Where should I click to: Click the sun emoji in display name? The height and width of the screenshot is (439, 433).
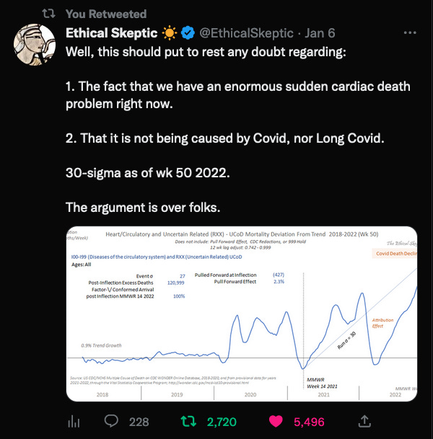(170, 33)
